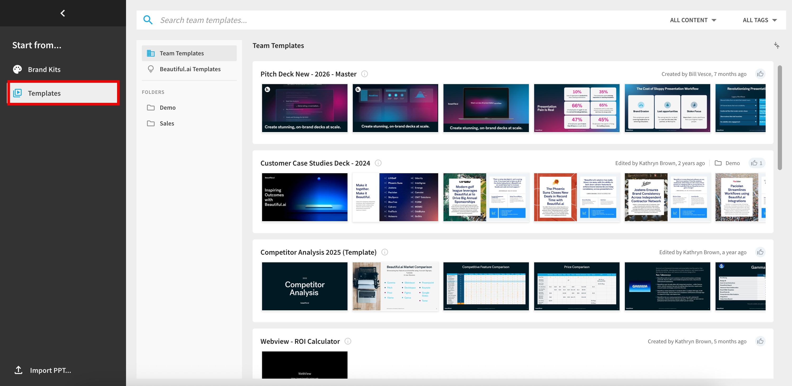
Task: Click the Sales folder icon
Action: coord(151,123)
